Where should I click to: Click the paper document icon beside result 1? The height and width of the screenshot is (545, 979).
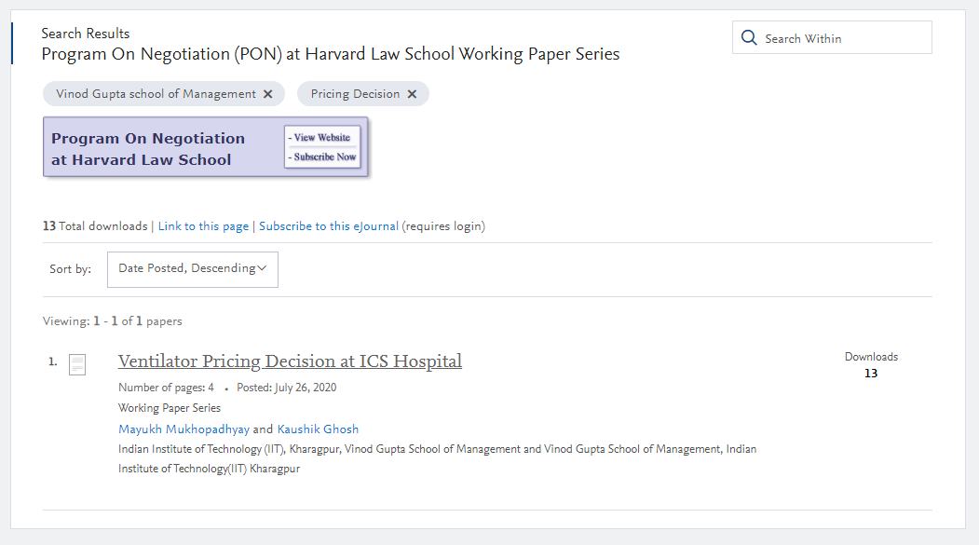(77, 364)
